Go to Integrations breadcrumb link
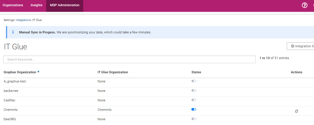Viewport: 314px width, 125px height. (23, 20)
